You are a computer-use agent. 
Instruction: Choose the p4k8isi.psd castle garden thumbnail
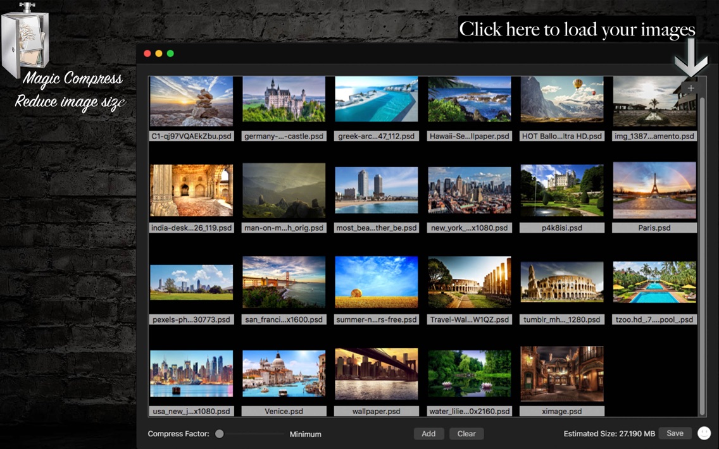pos(561,190)
